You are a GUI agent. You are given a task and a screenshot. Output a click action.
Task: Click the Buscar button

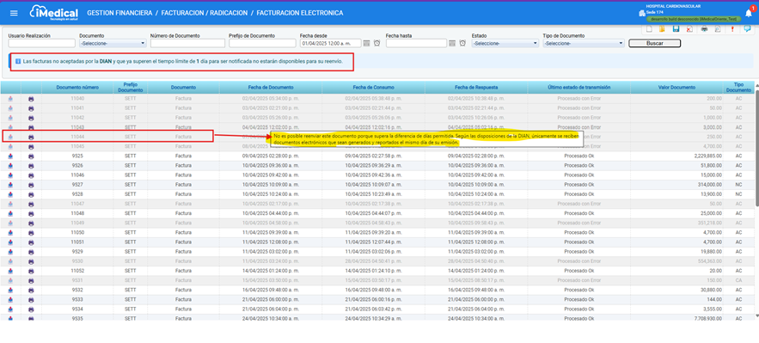(x=654, y=44)
